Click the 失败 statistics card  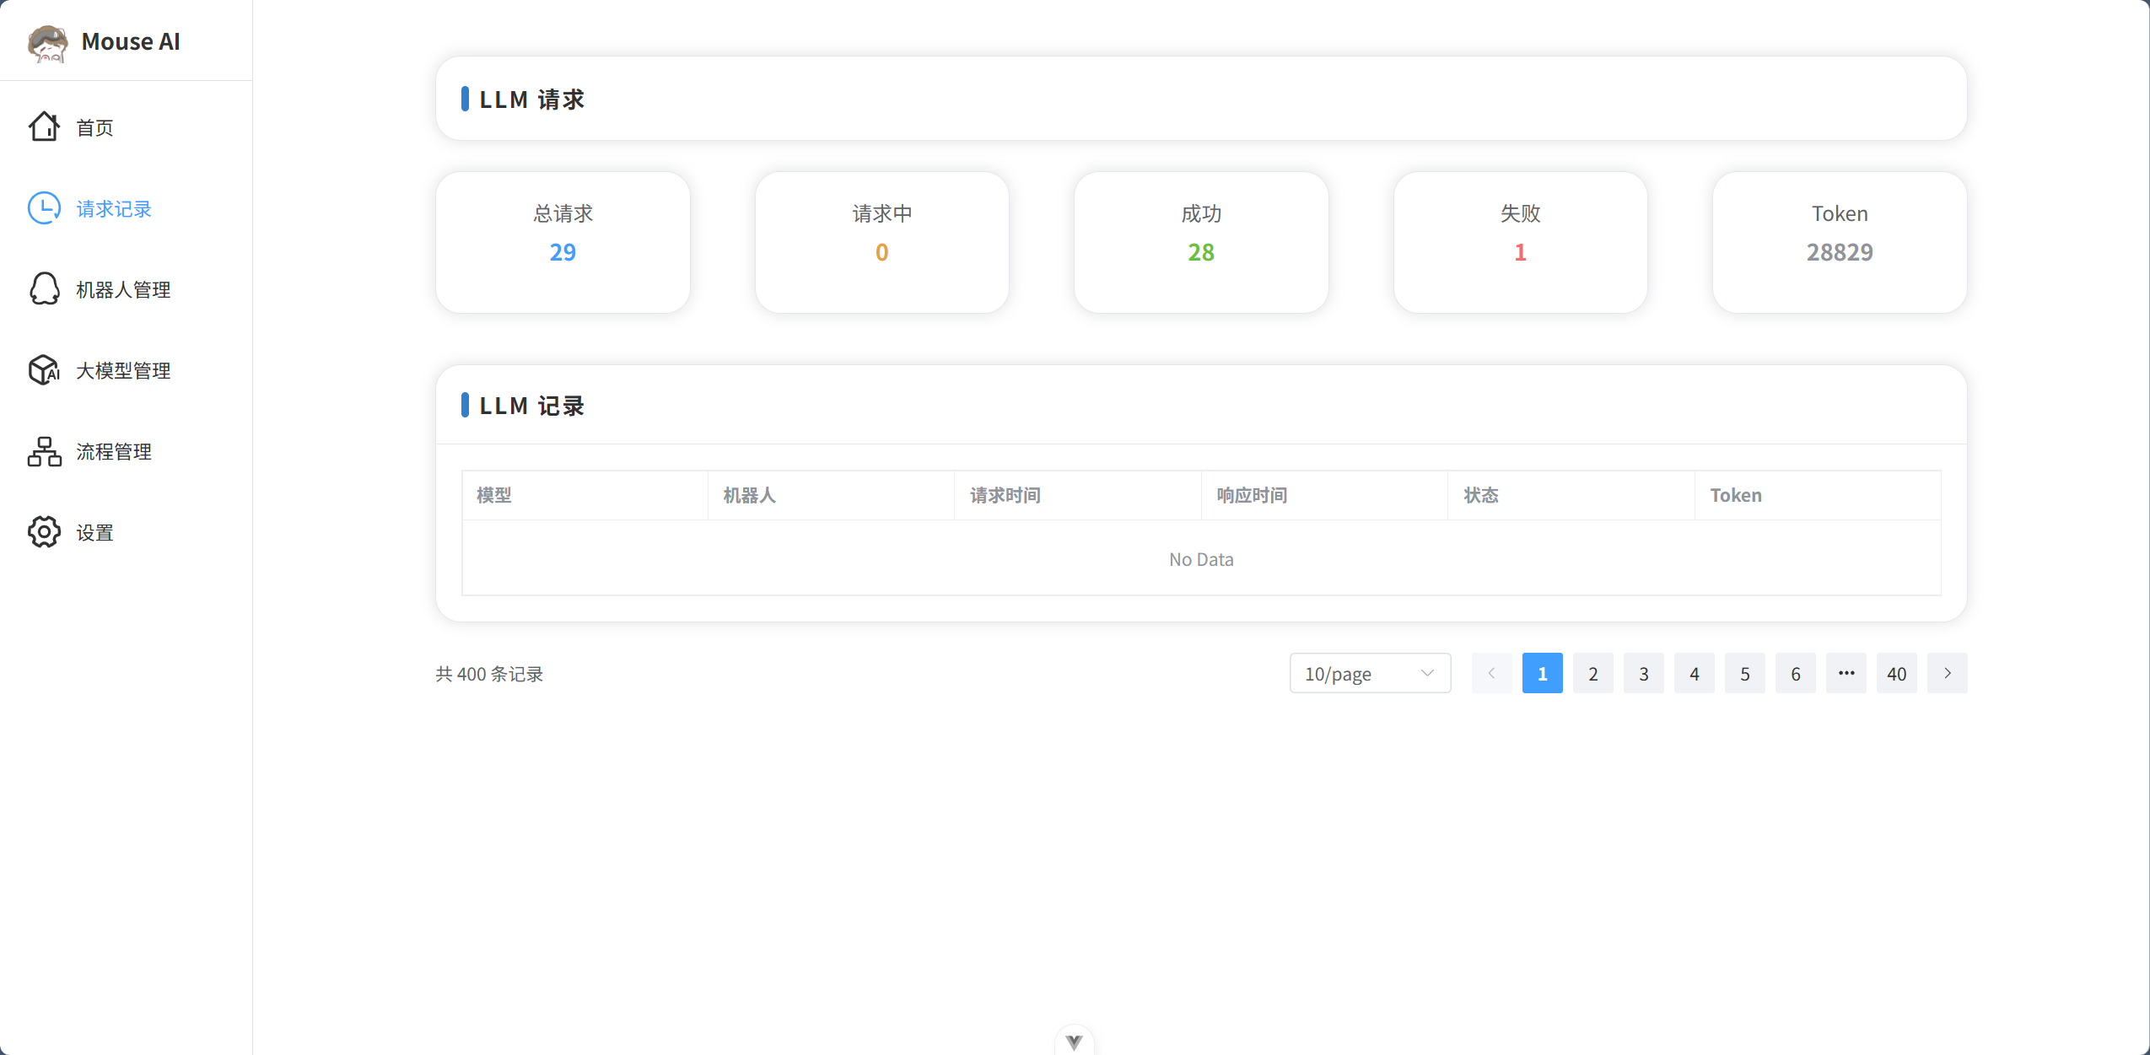coord(1520,242)
